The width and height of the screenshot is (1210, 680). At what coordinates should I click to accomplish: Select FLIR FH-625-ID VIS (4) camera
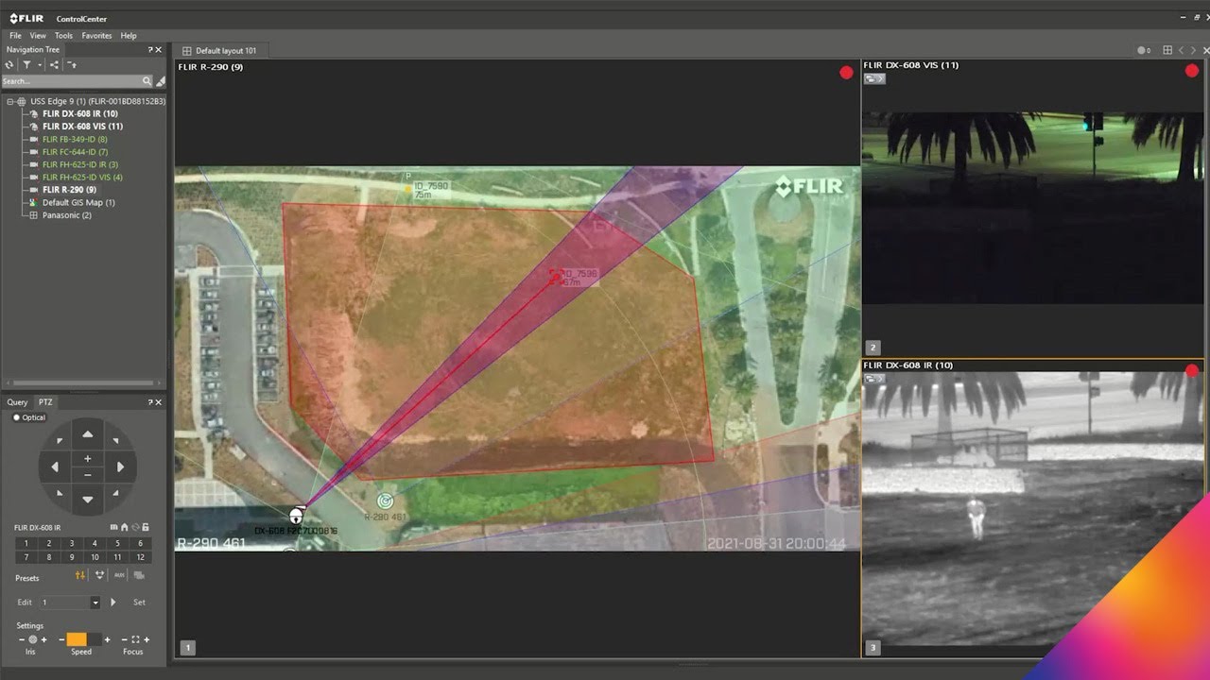tap(82, 178)
